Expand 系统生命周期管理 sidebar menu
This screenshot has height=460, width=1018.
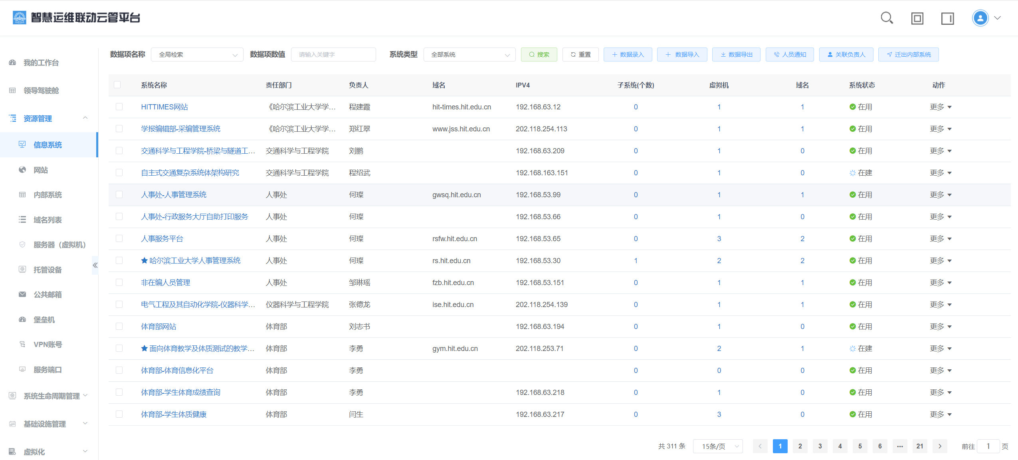point(51,396)
